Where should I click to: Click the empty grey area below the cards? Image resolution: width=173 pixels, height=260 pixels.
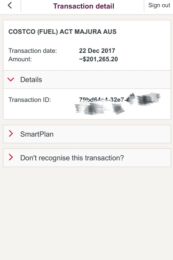(86, 213)
